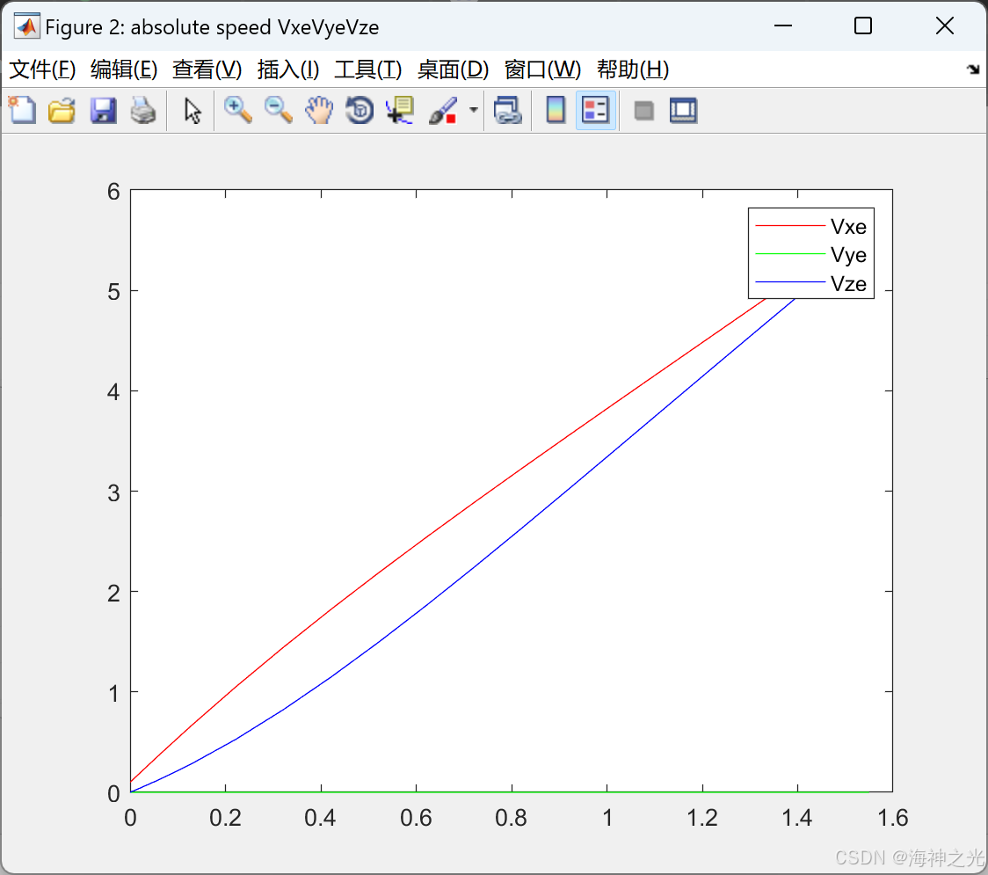Click the New Figure icon

click(x=22, y=110)
